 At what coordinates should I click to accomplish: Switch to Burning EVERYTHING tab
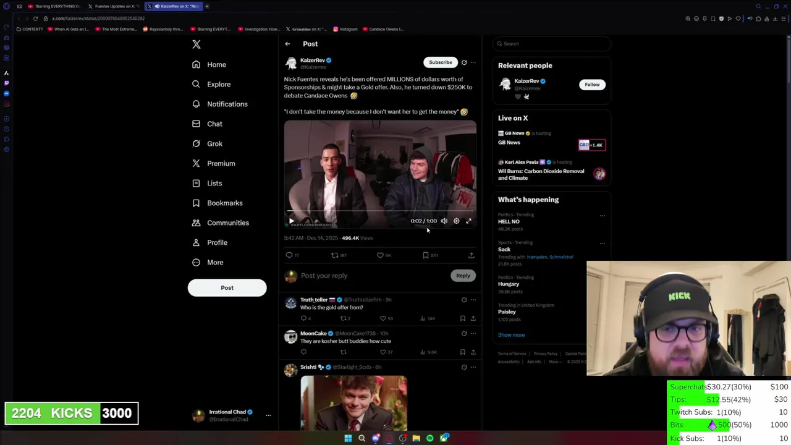(x=54, y=6)
